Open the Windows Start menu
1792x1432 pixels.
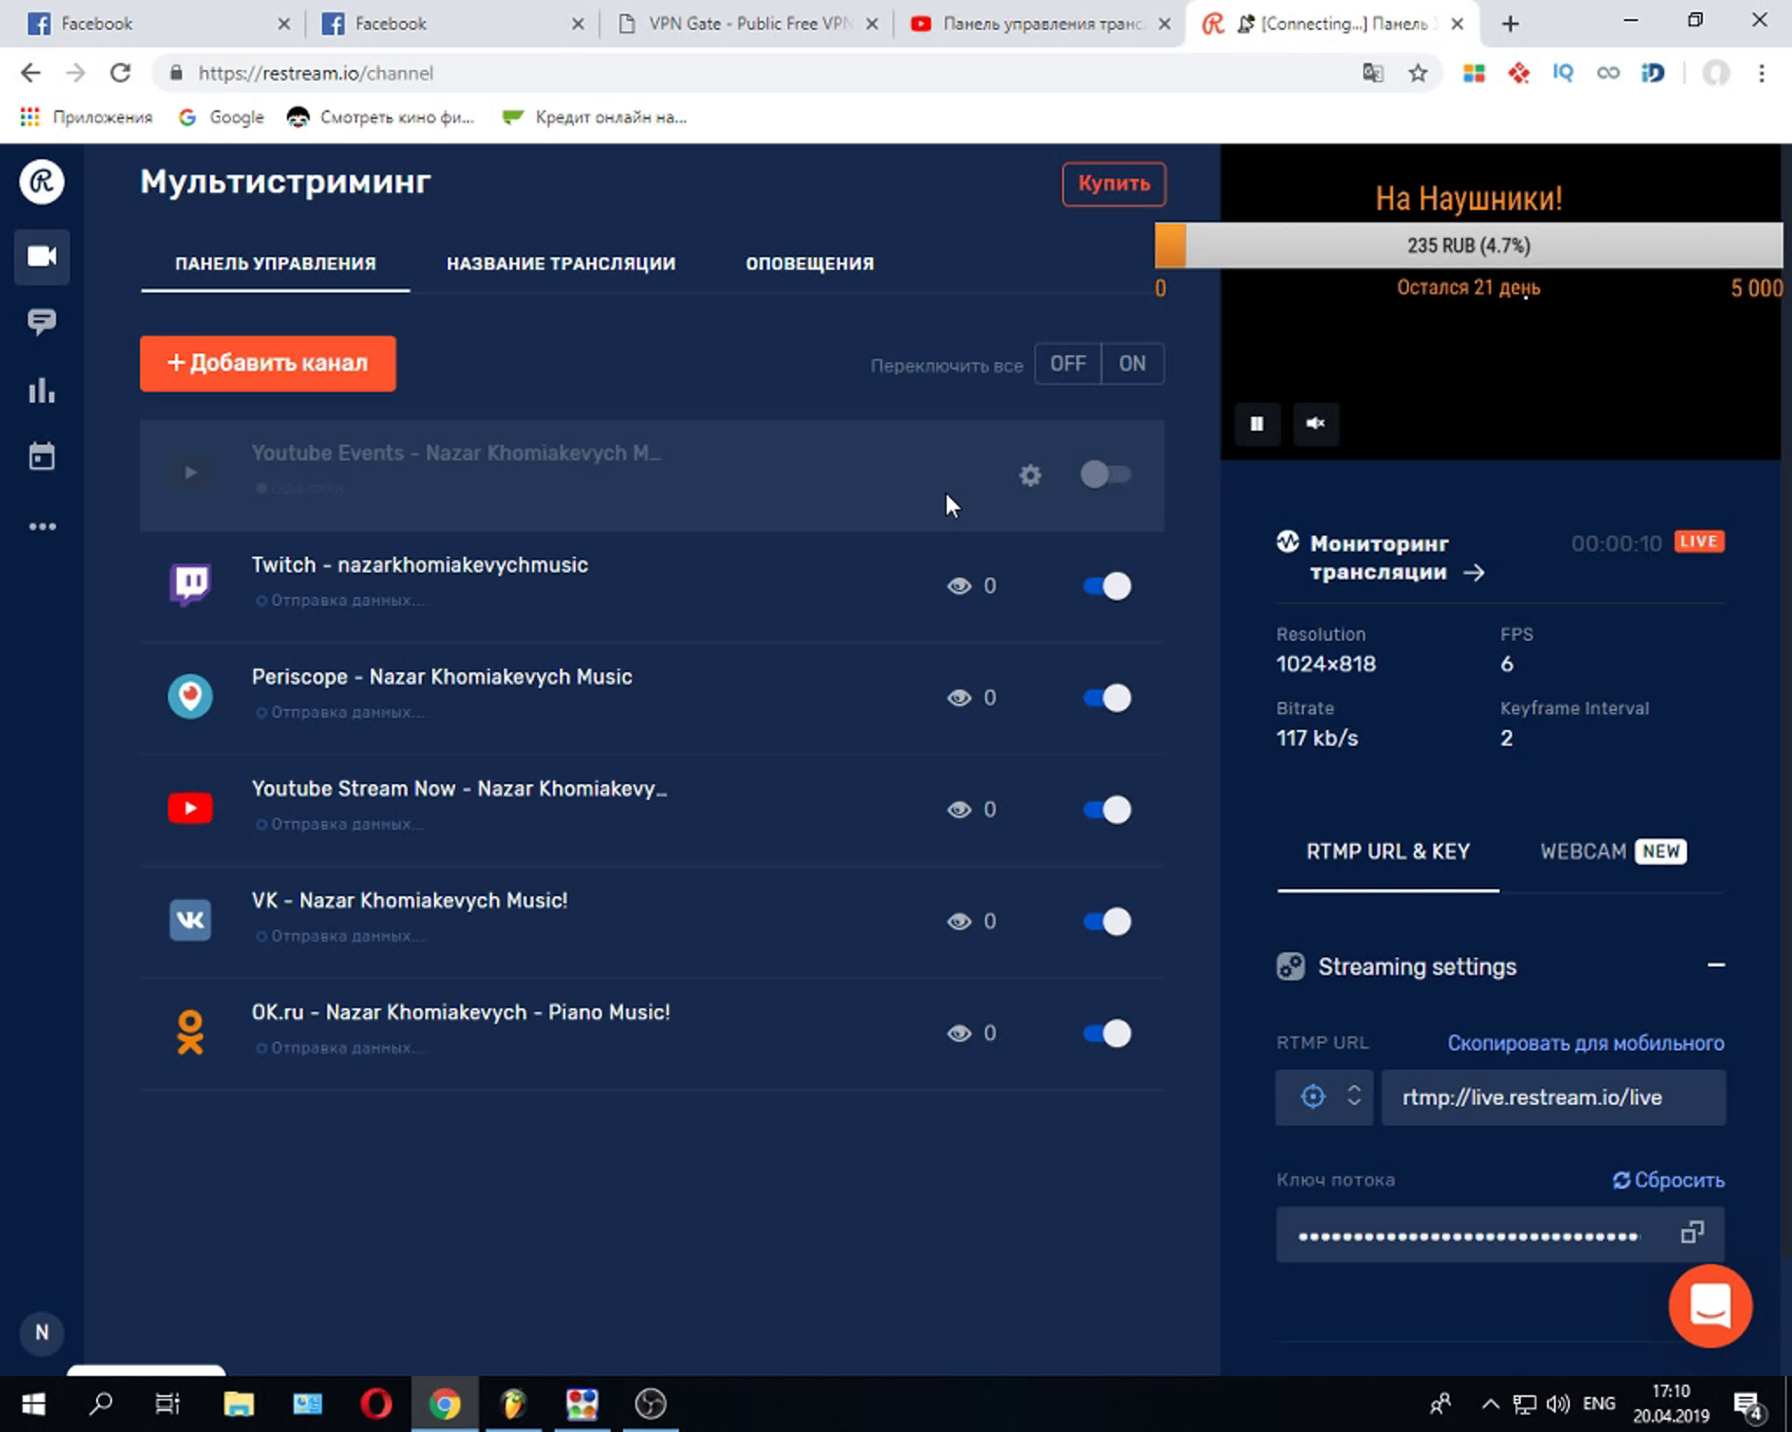33,1404
